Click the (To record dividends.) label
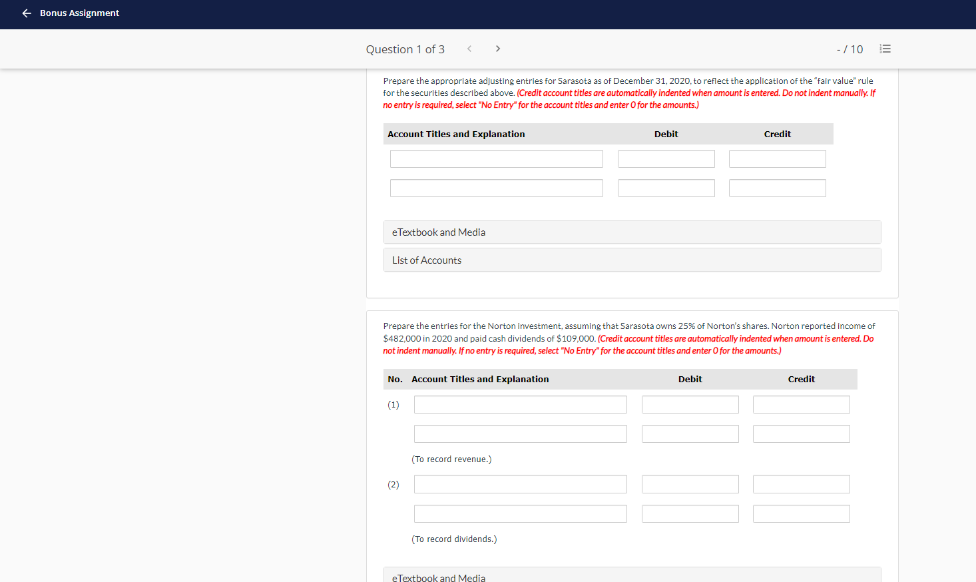The width and height of the screenshot is (976, 582). point(455,539)
